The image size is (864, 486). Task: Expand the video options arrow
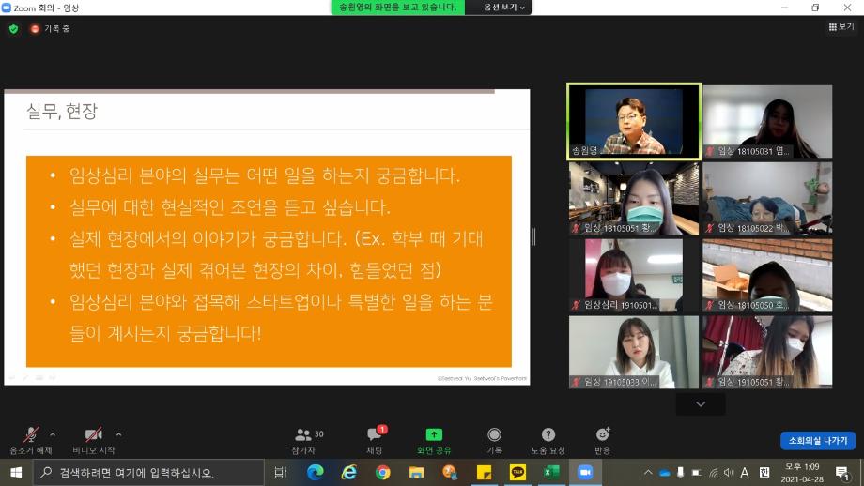[118, 434]
